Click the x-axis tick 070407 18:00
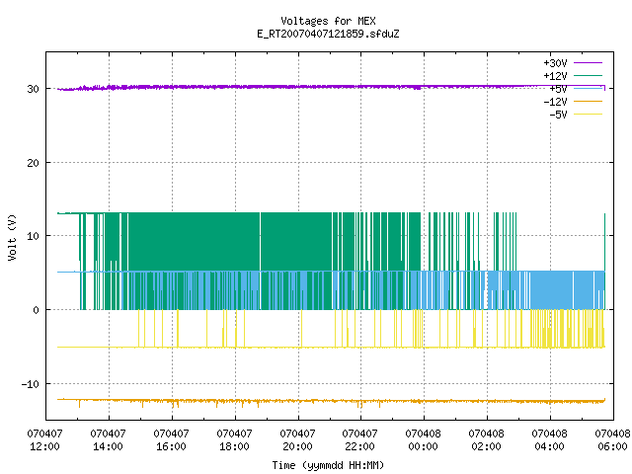Image resolution: width=632 pixels, height=474 pixels. (x=235, y=440)
